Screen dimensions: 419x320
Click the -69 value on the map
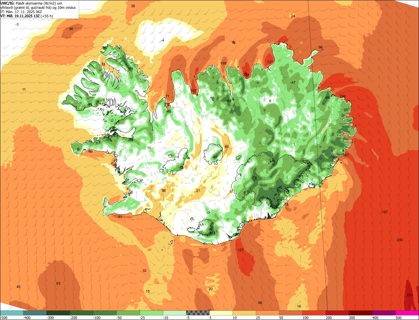[x=228, y=101]
